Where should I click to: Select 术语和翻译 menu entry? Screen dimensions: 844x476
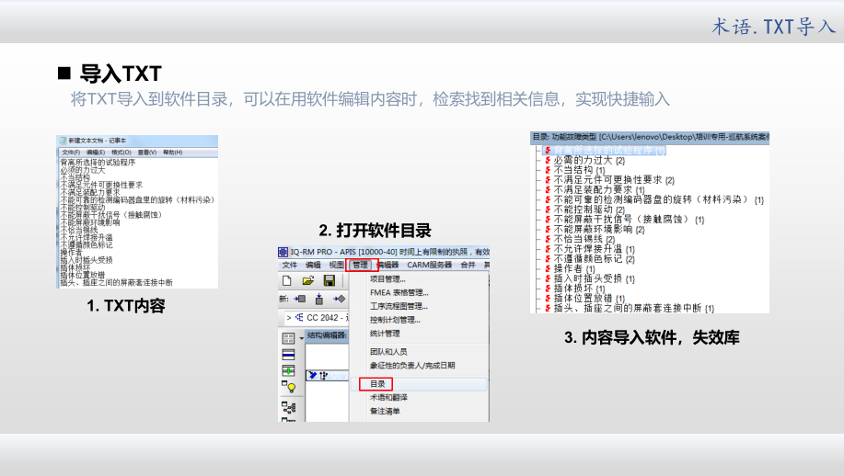pyautogui.click(x=388, y=397)
